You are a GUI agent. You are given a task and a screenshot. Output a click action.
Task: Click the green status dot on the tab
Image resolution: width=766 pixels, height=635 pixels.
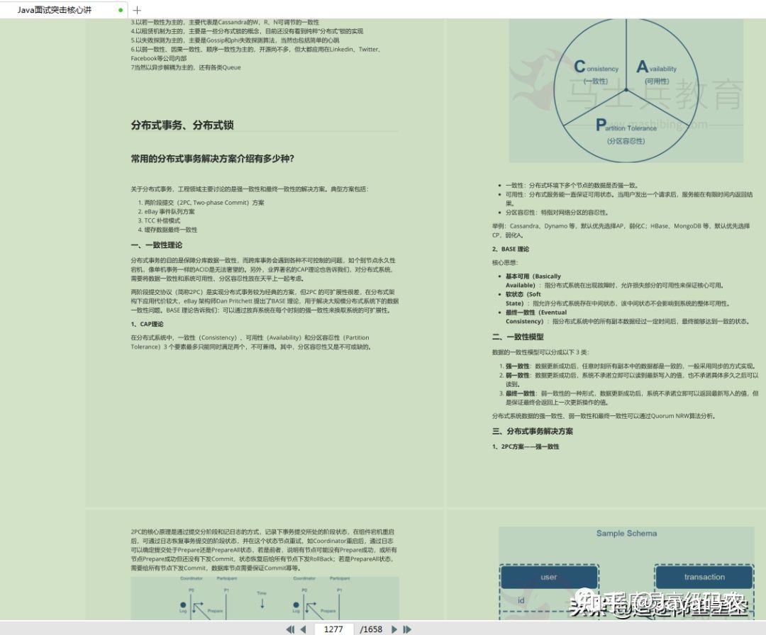click(x=120, y=10)
